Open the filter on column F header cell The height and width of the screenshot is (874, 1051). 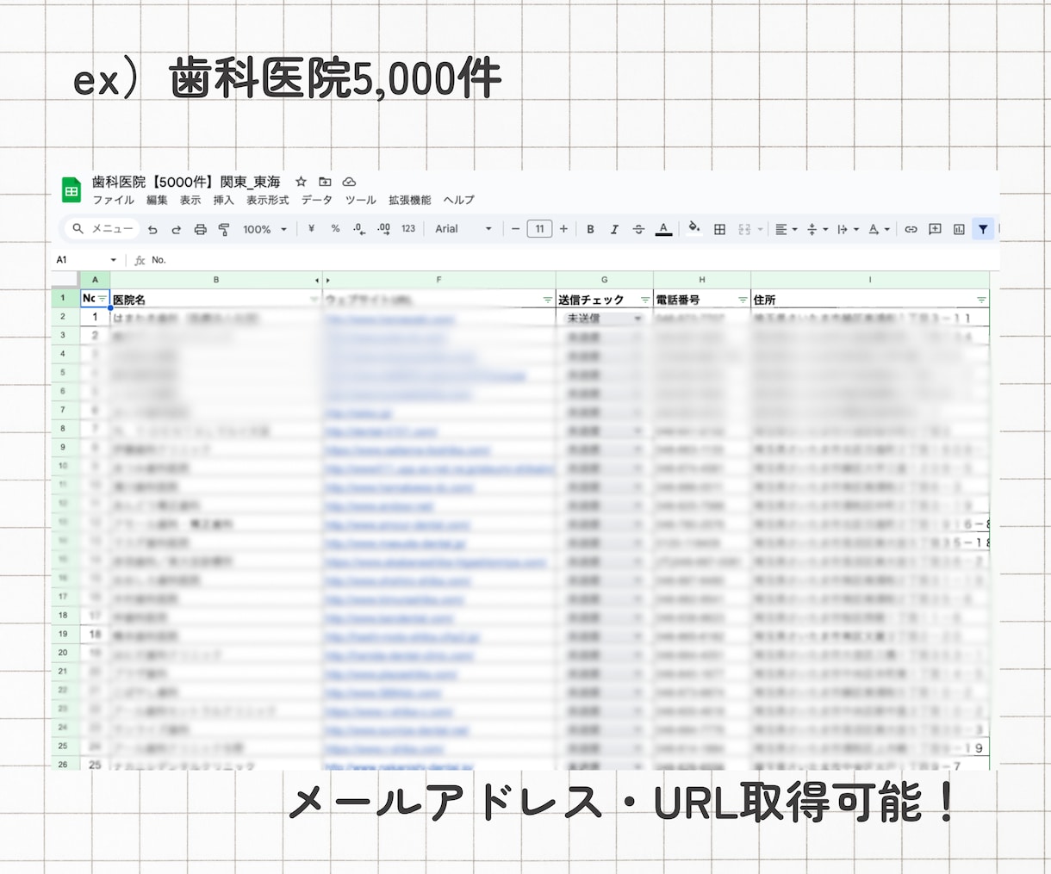coord(547,300)
